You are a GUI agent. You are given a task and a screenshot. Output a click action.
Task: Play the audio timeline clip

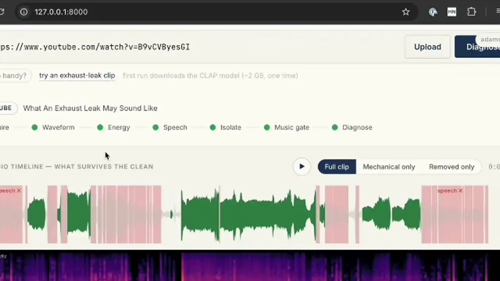[302, 167]
